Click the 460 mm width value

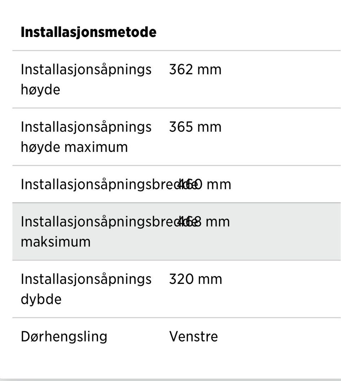click(204, 184)
